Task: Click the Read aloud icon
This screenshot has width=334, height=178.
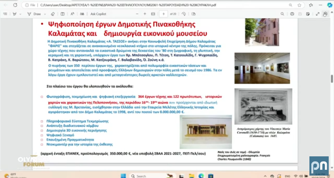Action: [x=72, y=14]
